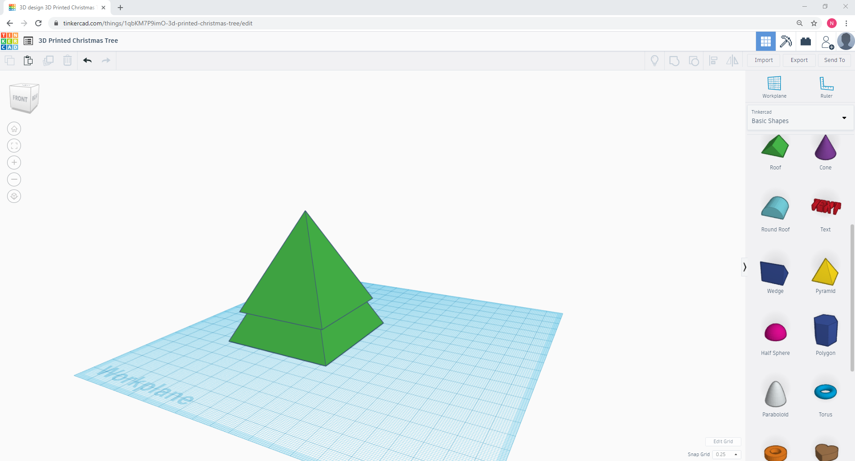
Task: Click the Group shapes icon
Action: click(674, 61)
